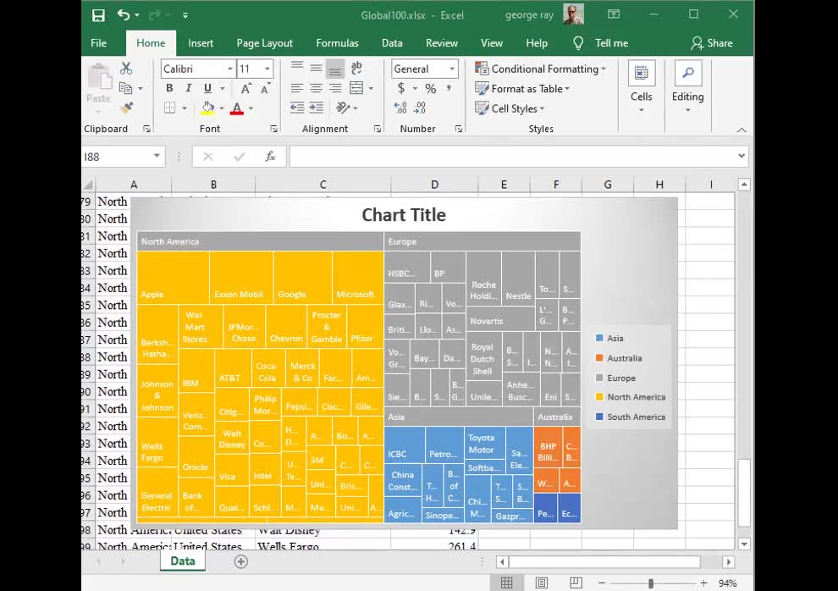Viewport: 838px width, 591px height.
Task: Click the Tell me lightbulb icon
Action: [x=578, y=42]
